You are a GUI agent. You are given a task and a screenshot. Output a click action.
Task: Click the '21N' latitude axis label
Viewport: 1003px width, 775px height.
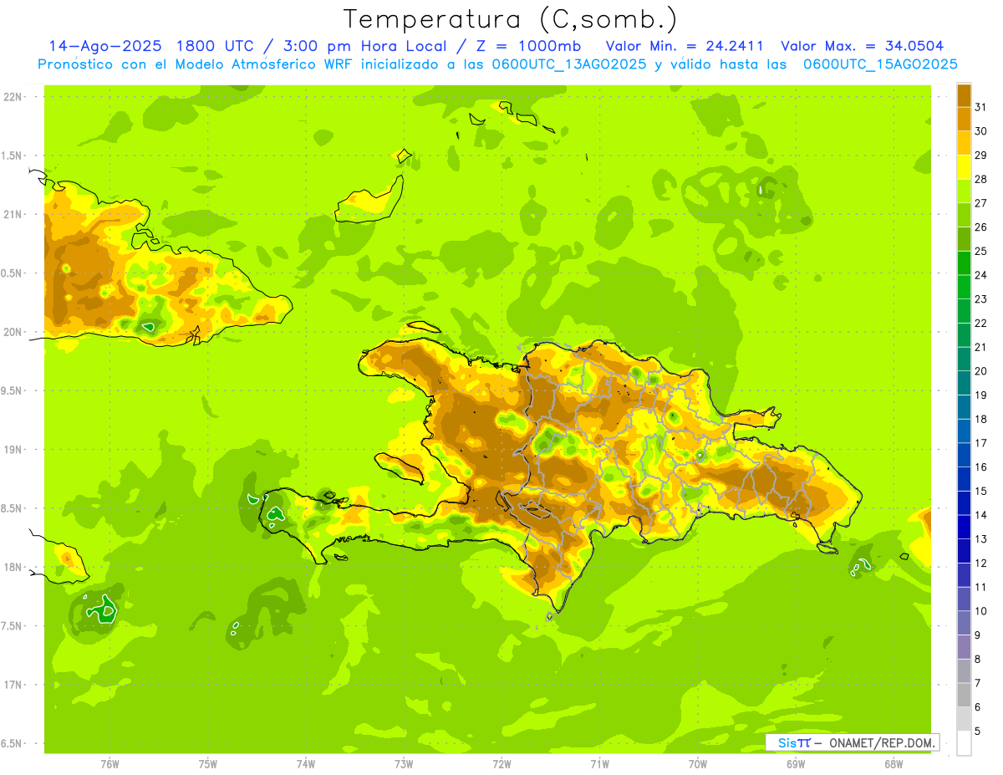point(13,214)
